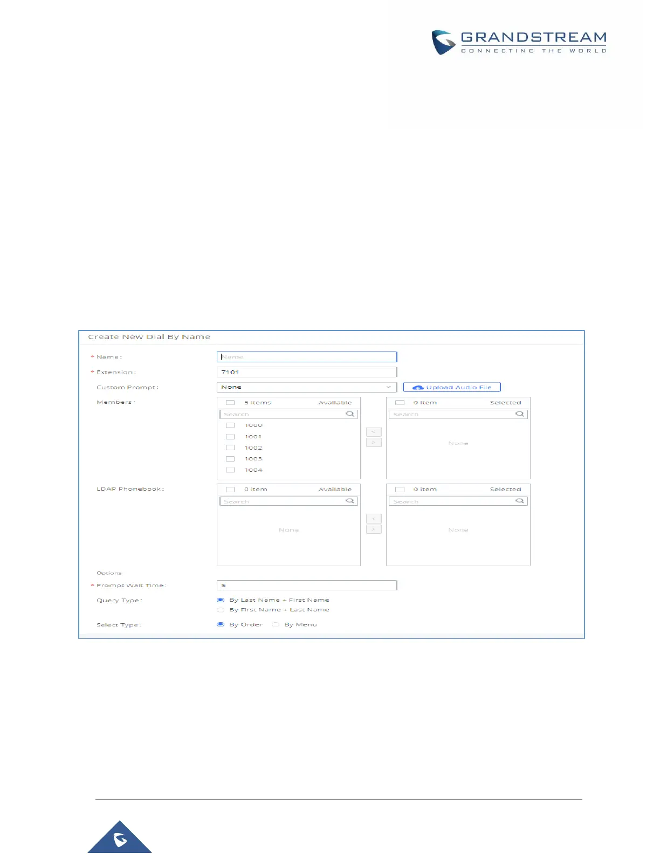Screen dimensions: 660x854
Task: Check the box for extension 1003
Action: click(x=230, y=459)
